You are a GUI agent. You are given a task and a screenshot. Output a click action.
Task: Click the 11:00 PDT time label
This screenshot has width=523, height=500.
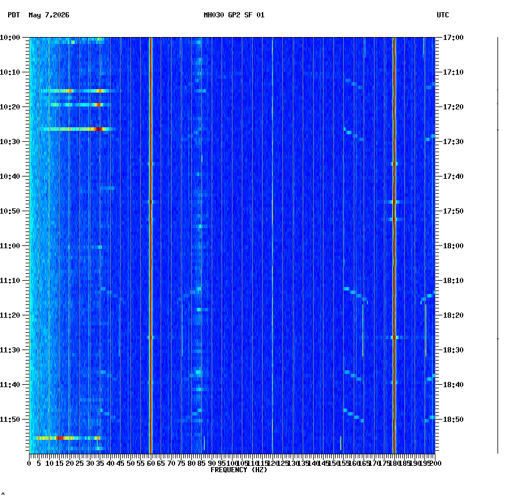10,246
